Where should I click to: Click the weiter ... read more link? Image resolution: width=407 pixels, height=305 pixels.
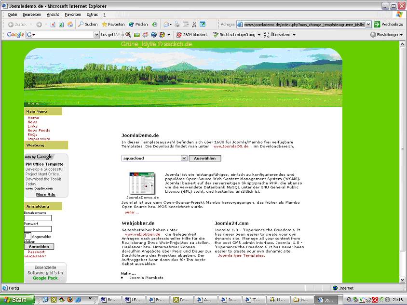[x=132, y=212]
